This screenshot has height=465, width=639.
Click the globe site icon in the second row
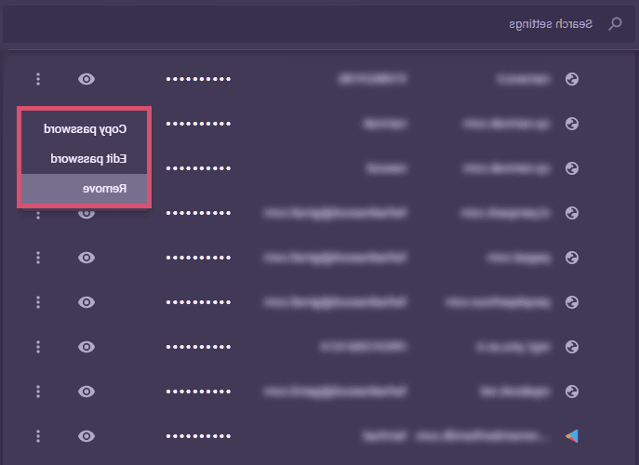point(572,124)
